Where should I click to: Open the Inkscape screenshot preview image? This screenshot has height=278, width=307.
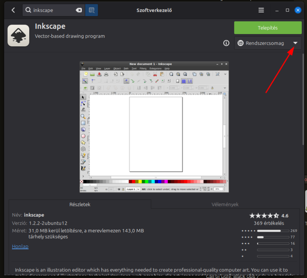tap(154, 127)
